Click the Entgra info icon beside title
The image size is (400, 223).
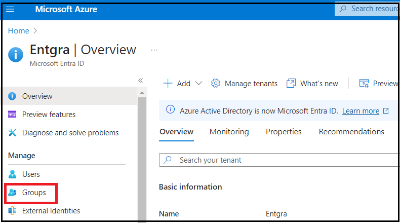[x=16, y=55]
